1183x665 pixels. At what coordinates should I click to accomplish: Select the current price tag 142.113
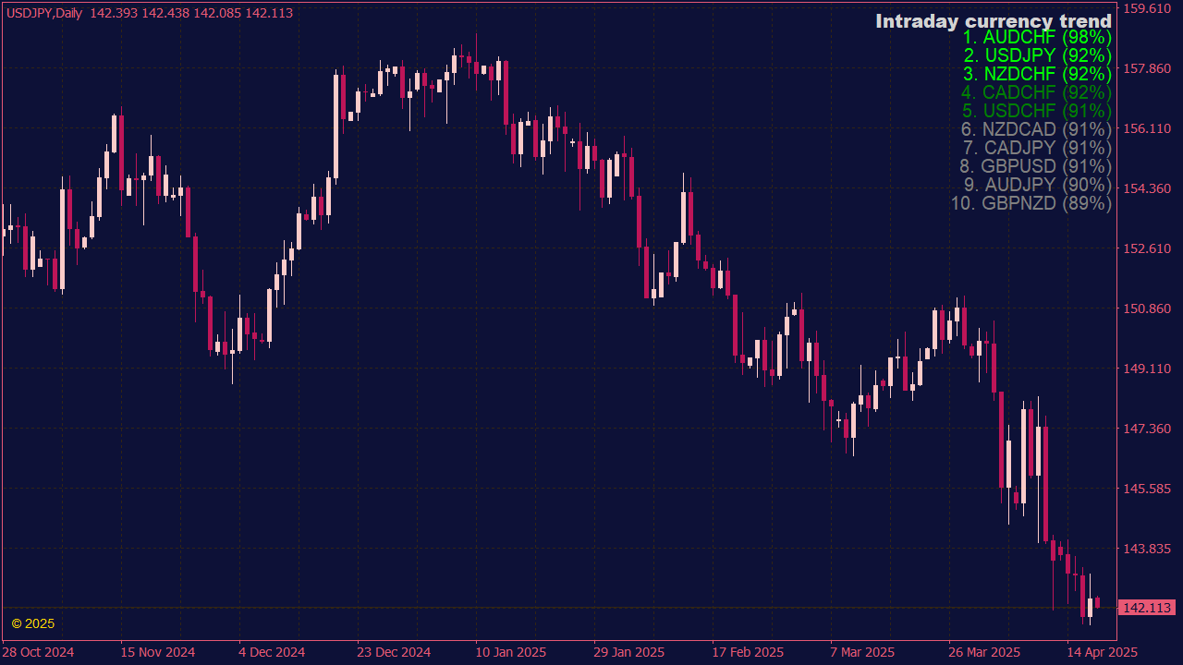[x=1145, y=608]
